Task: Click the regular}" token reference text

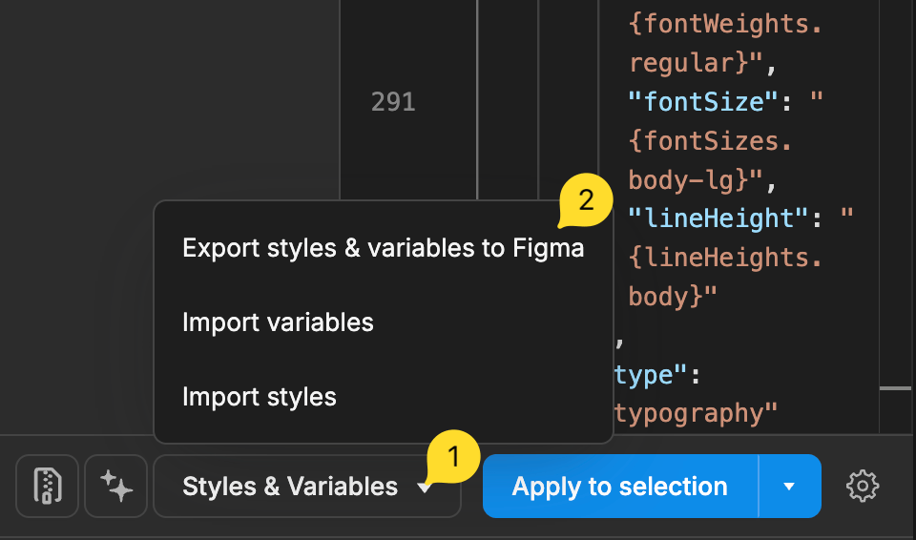Action: (696, 63)
